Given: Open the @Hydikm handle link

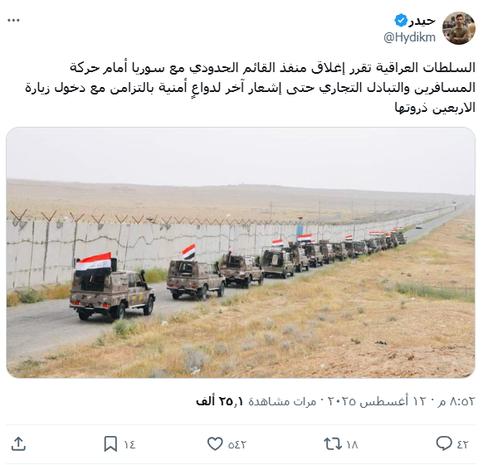Looking at the screenshot, I should (x=410, y=37).
